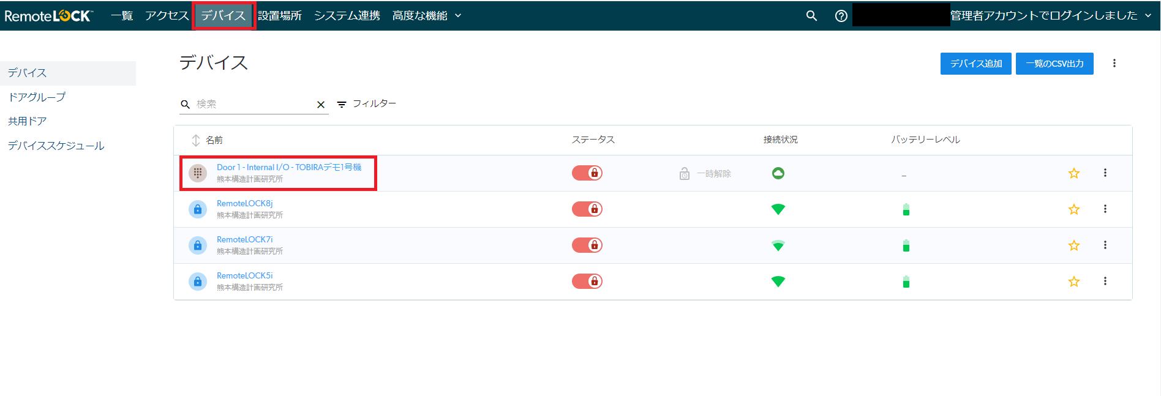
Task: Favorite Door 1 device with star
Action: click(x=1074, y=173)
